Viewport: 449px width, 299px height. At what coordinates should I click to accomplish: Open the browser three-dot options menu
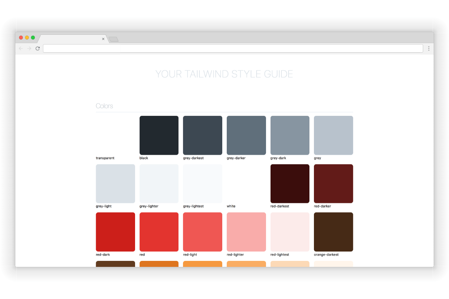point(428,48)
